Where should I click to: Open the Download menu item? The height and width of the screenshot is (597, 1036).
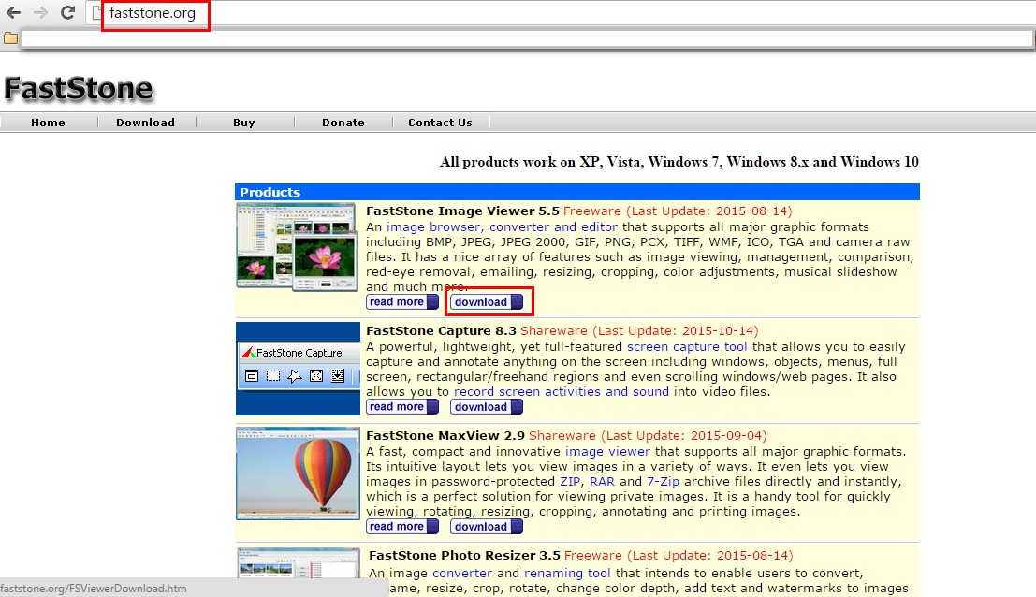pyautogui.click(x=145, y=123)
